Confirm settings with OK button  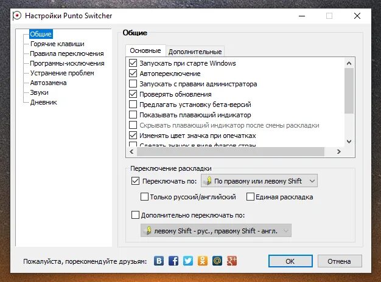(290, 261)
